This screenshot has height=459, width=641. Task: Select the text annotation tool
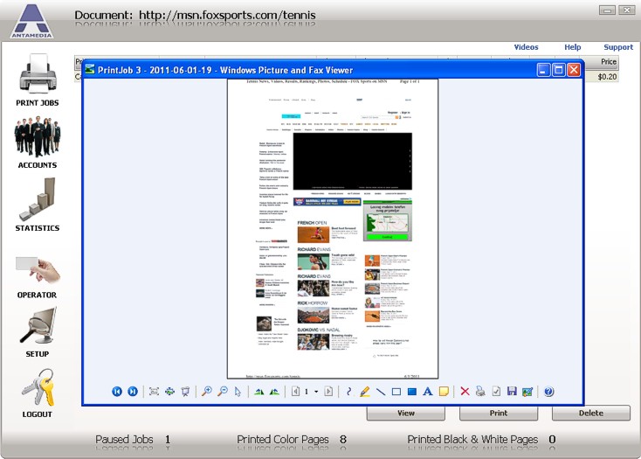[428, 392]
